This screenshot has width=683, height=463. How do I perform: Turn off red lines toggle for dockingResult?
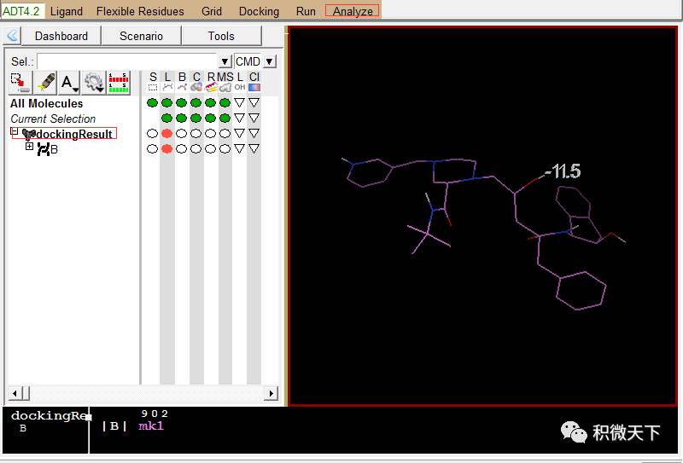point(166,134)
